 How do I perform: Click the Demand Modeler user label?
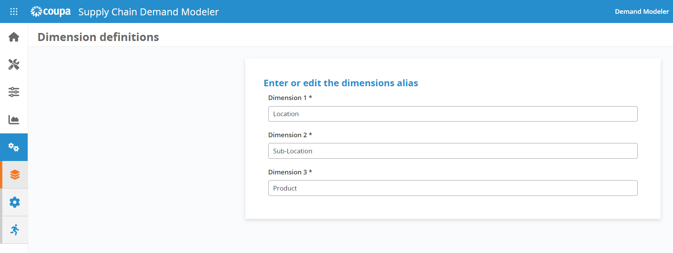tap(642, 11)
